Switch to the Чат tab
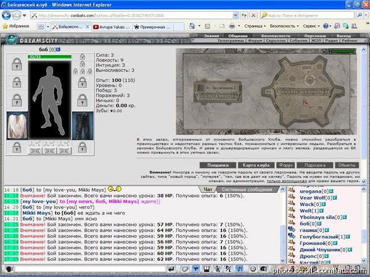The width and height of the screenshot is (370, 277). coord(208,190)
